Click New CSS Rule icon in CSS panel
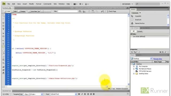171x96 pixels. 163,52
